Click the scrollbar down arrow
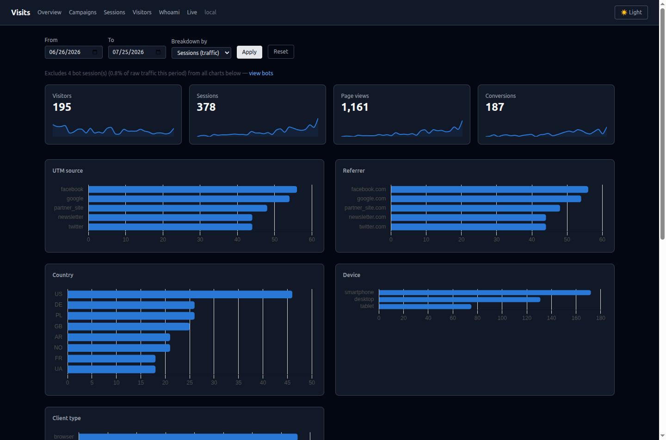The image size is (666, 440). click(662, 436)
